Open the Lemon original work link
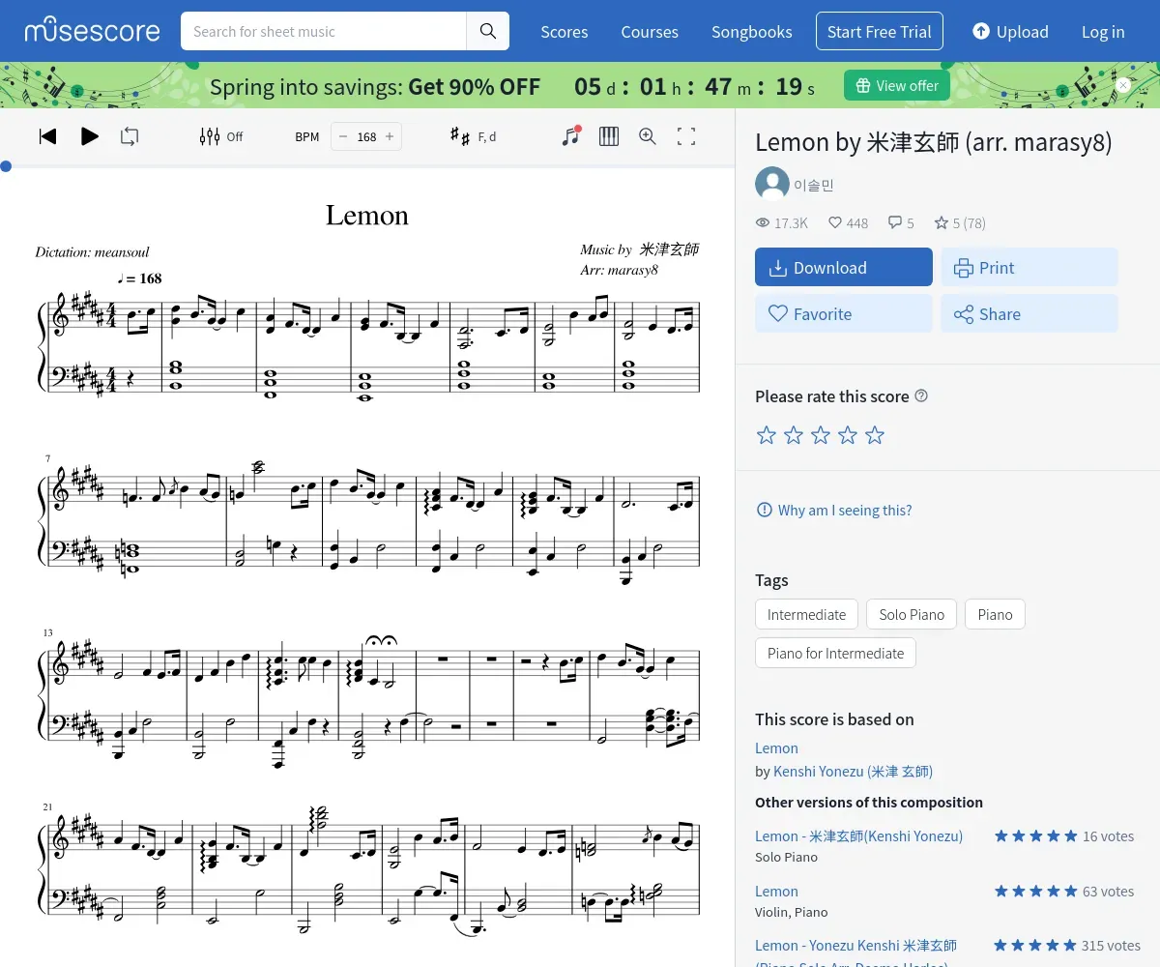This screenshot has width=1160, height=967. 776,747
